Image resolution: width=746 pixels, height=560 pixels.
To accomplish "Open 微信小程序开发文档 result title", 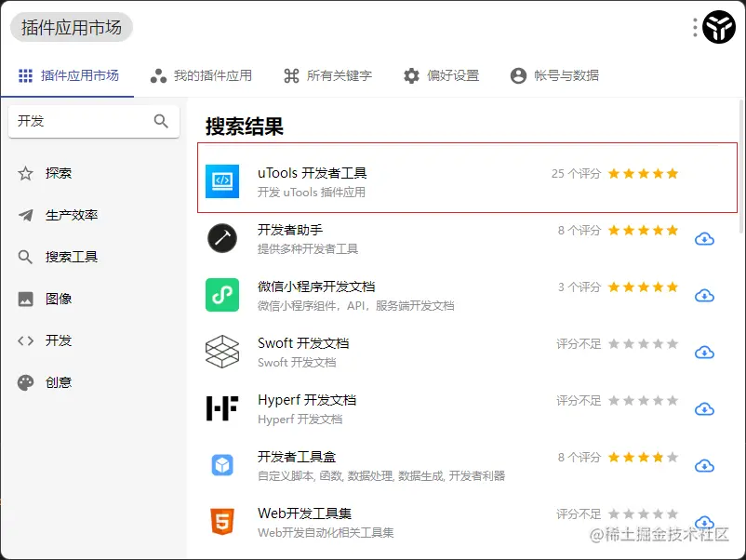I will pyautogui.click(x=316, y=287).
